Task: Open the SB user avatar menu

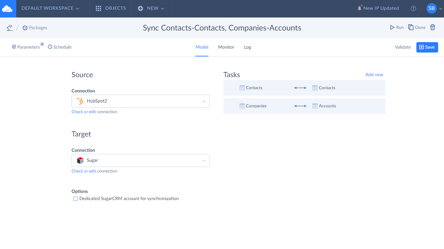Action: (432, 8)
